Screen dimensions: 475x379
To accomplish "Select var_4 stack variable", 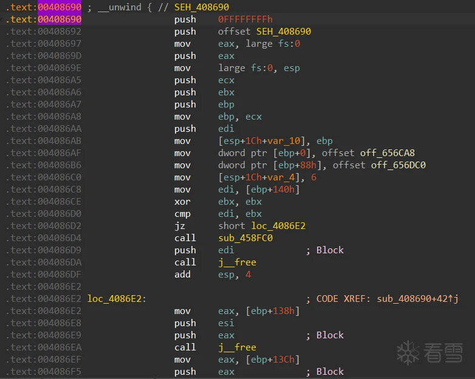I will pyautogui.click(x=281, y=177).
